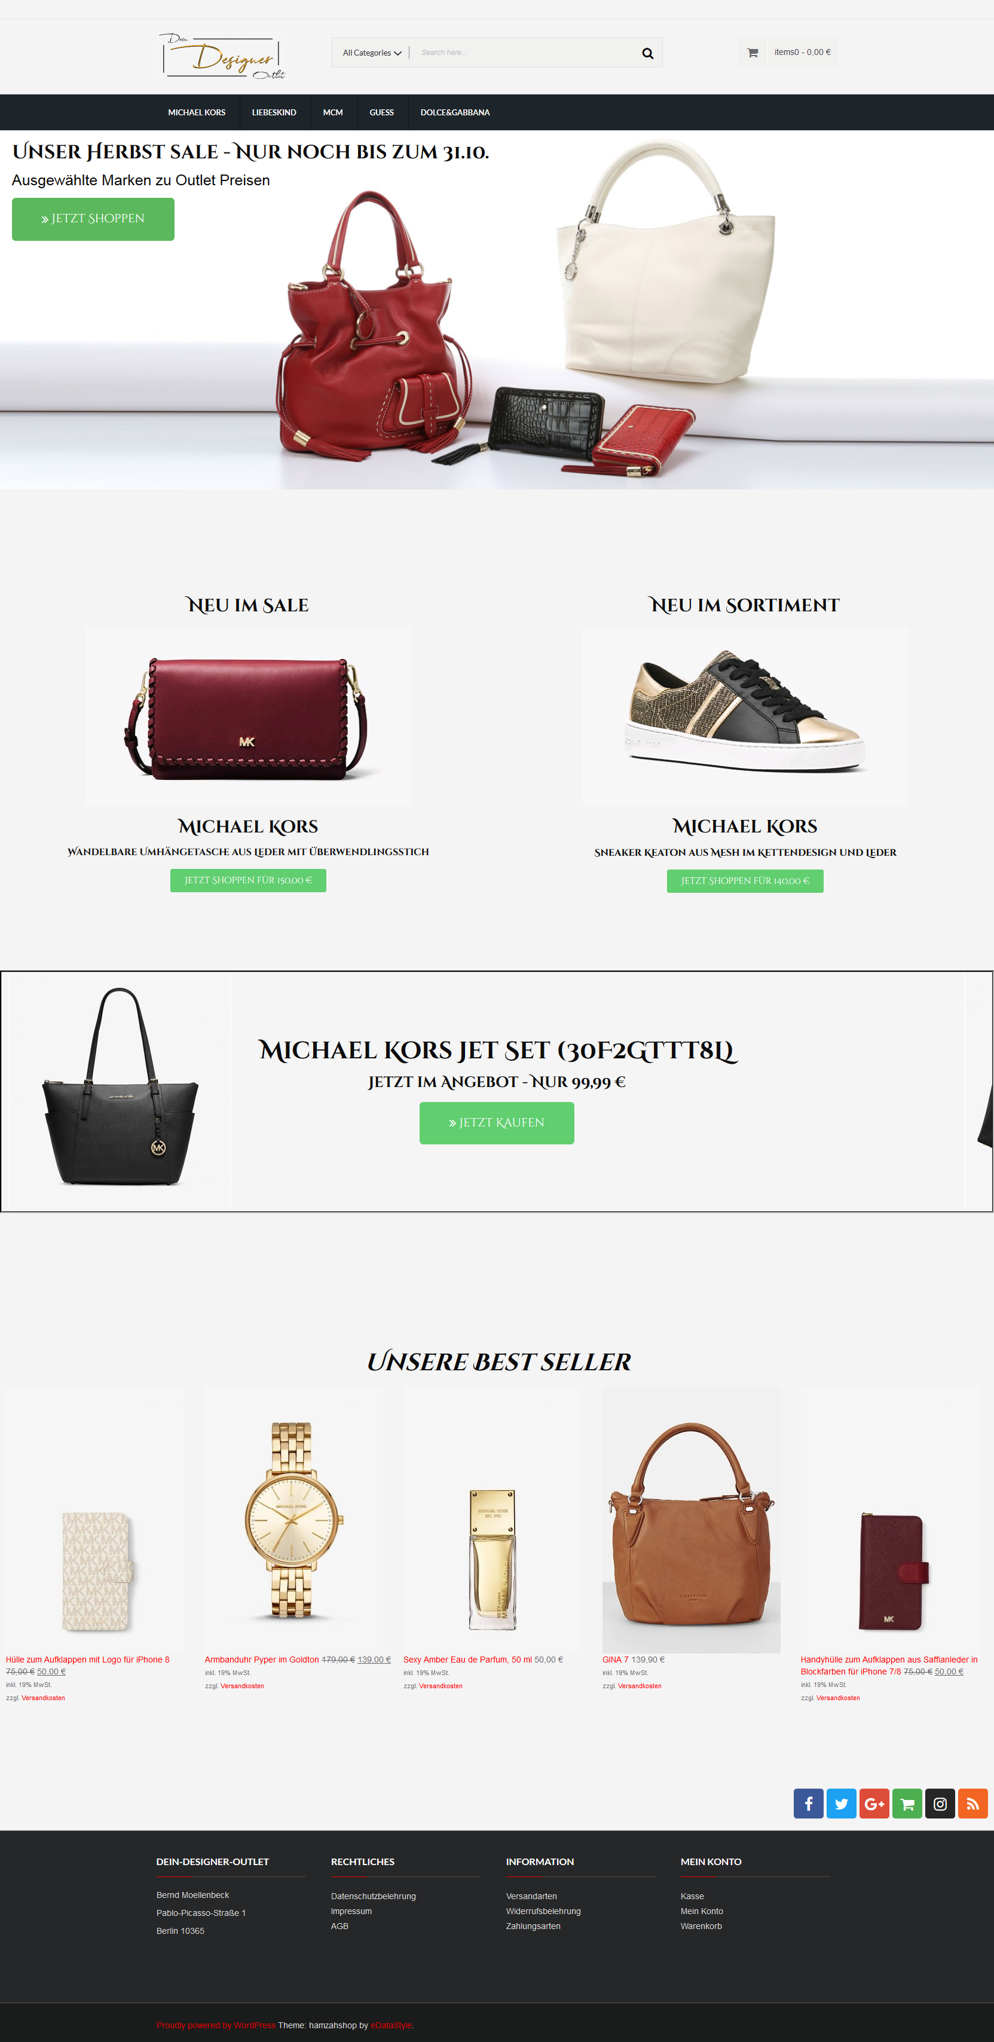Click the JETZT SHOPPEN banner button
This screenshot has height=2042, width=994.
[93, 219]
